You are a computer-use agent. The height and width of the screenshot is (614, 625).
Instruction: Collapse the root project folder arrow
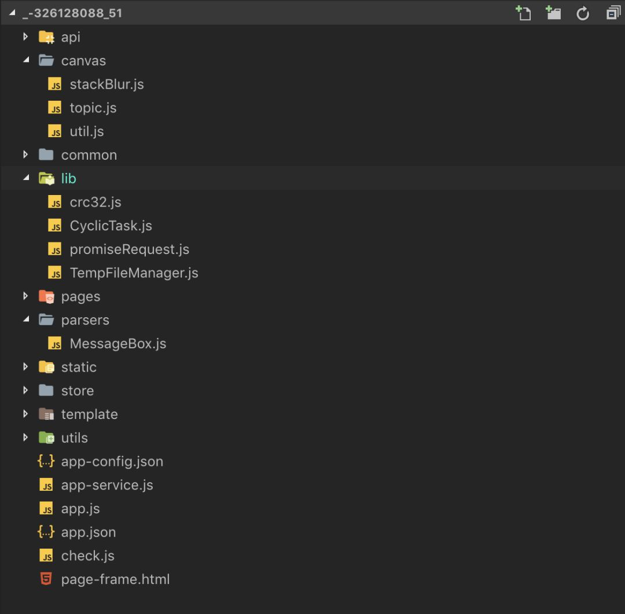point(12,13)
